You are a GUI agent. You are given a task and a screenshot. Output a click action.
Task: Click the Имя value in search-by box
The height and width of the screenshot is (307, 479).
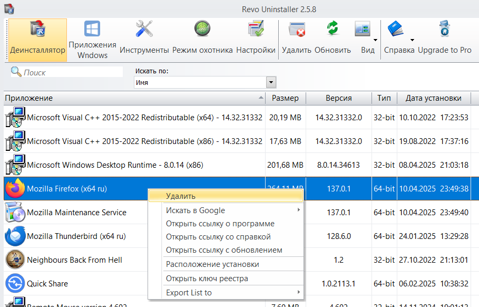click(x=142, y=83)
